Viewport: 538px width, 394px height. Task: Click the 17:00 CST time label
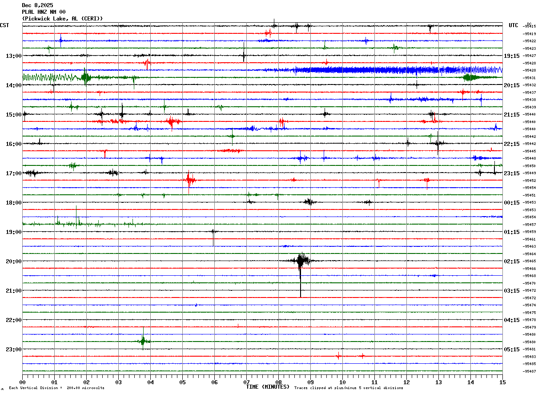pyautogui.click(x=14, y=173)
